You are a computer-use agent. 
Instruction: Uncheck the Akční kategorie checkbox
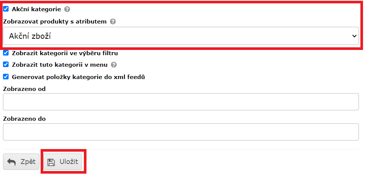[6, 9]
